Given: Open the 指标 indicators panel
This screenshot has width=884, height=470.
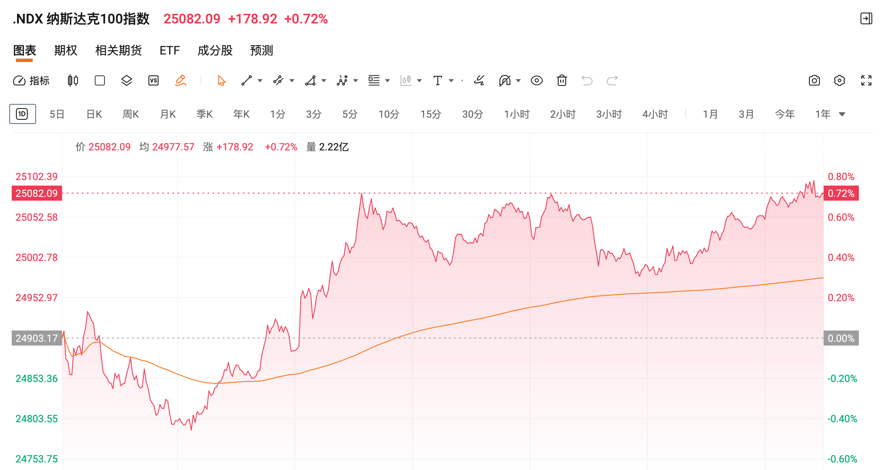Looking at the screenshot, I should [x=31, y=80].
